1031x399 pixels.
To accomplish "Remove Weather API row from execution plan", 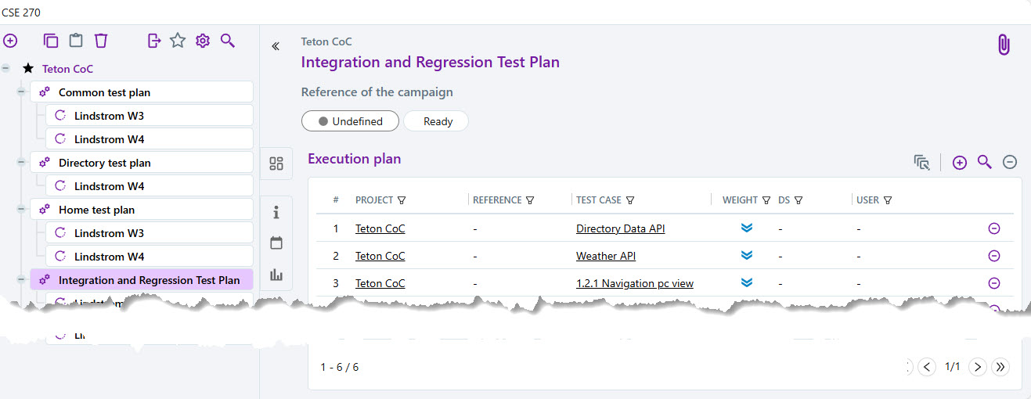I will [x=994, y=256].
